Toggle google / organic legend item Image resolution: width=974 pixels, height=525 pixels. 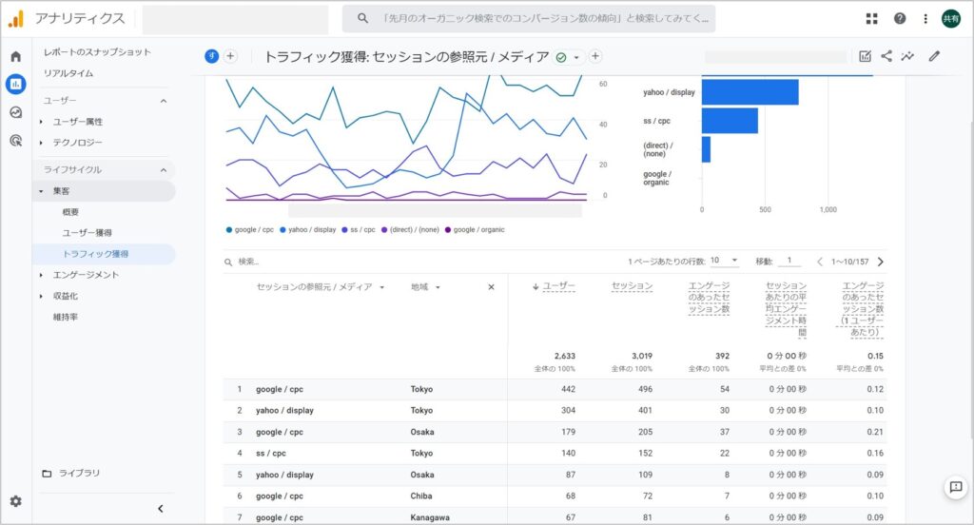point(475,230)
